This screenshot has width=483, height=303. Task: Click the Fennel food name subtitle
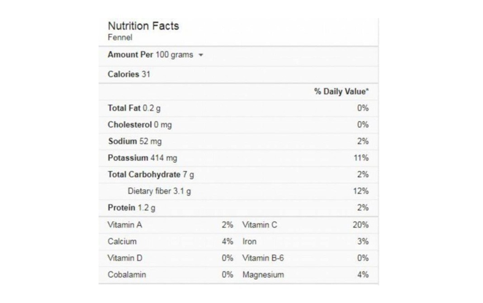[x=120, y=37]
